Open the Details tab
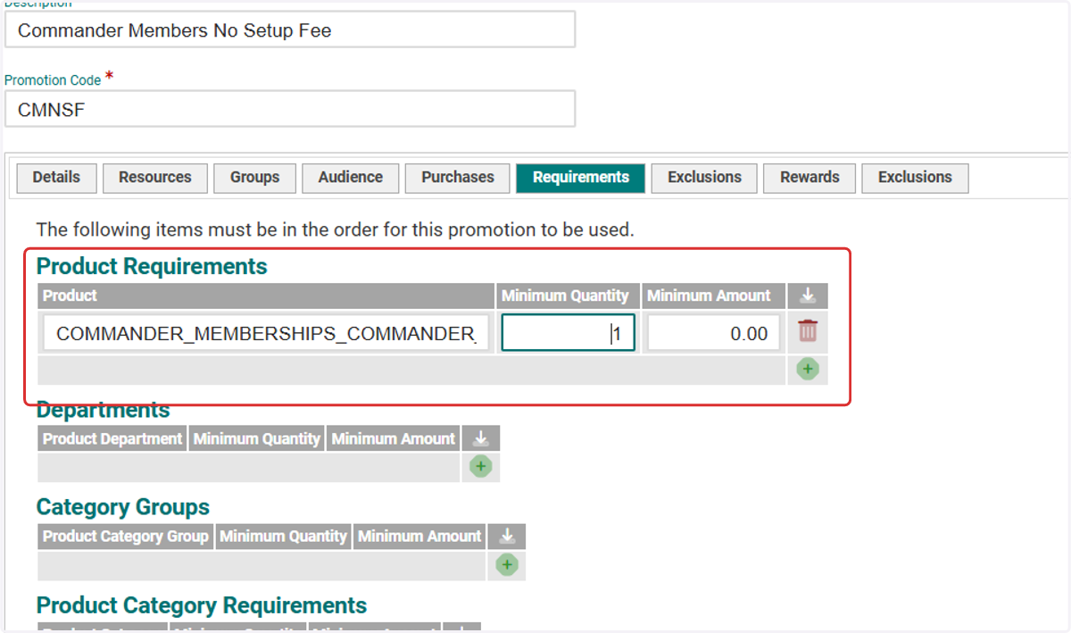The height and width of the screenshot is (633, 1071). pos(56,178)
